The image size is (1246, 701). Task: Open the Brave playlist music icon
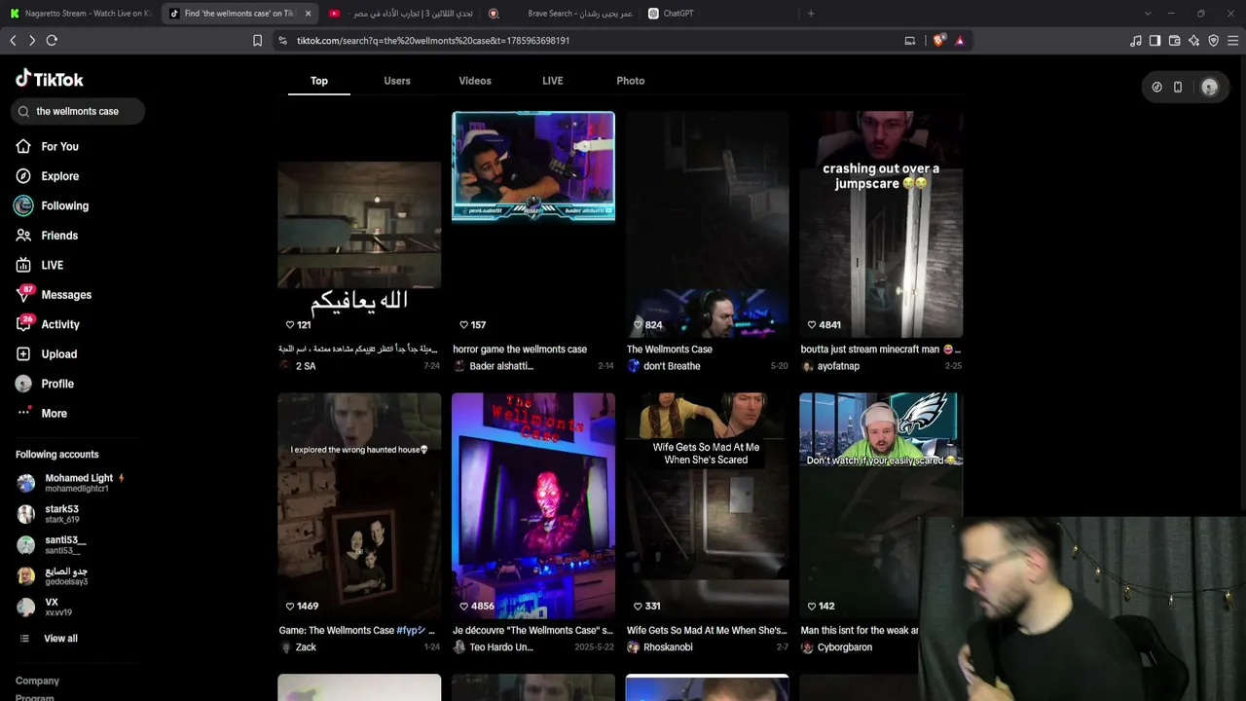(x=1135, y=41)
